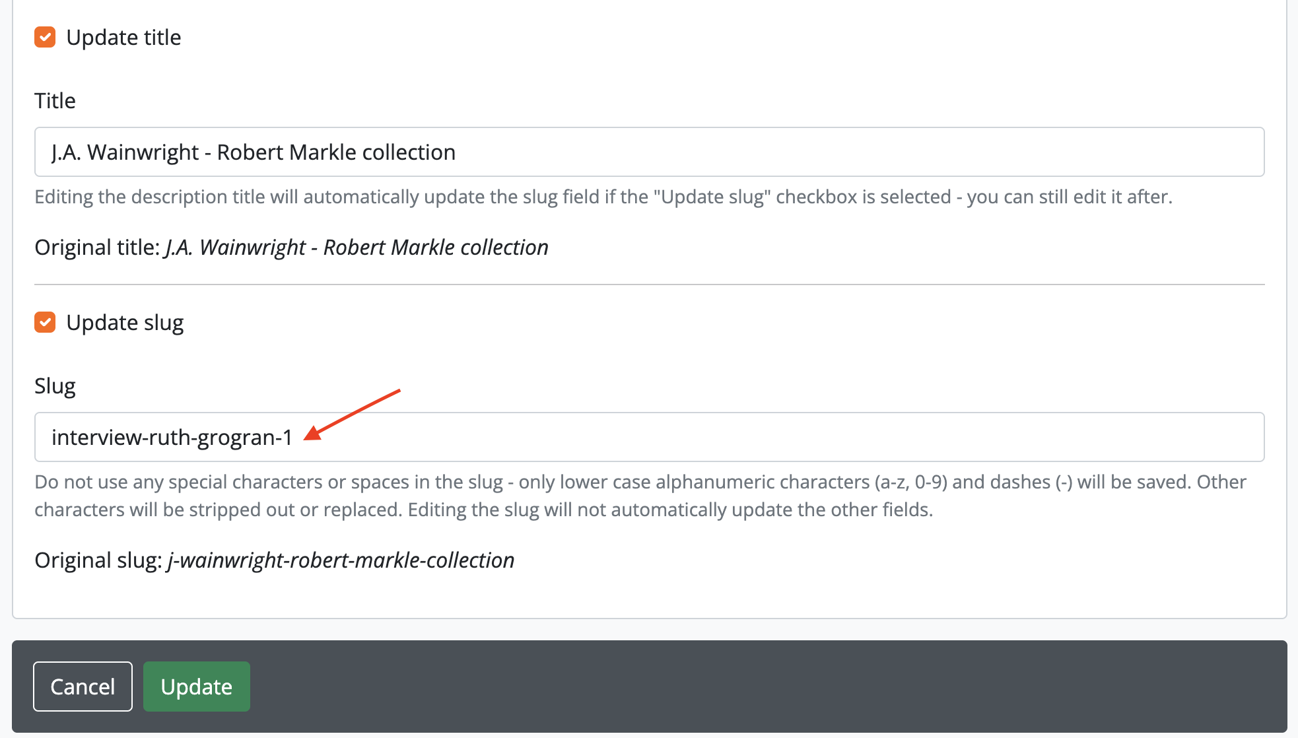Click the slug special characters help text

pyautogui.click(x=640, y=495)
